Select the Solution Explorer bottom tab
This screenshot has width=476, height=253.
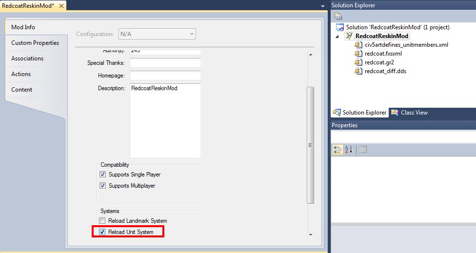coord(360,113)
